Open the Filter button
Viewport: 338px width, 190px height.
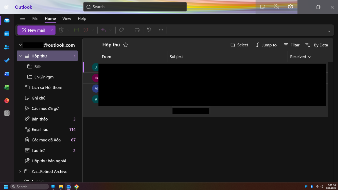pos(292,45)
